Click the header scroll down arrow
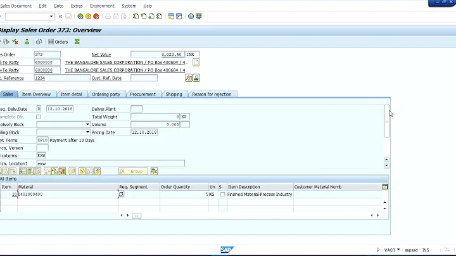Viewport: 456px width, 256px height. (386, 166)
